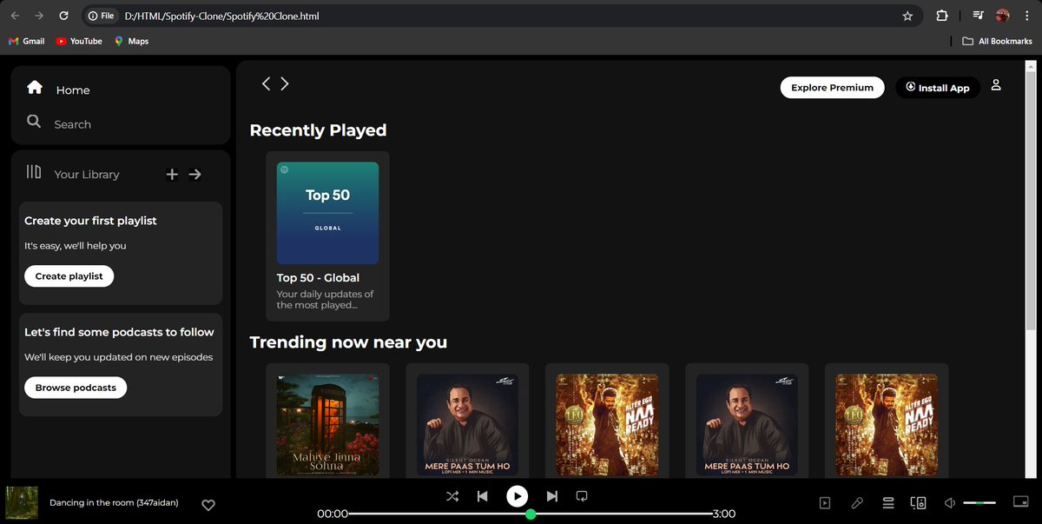Viewport: 1042px width, 524px height.
Task: Click the 00:00 elapsed time
Action: coord(333,514)
